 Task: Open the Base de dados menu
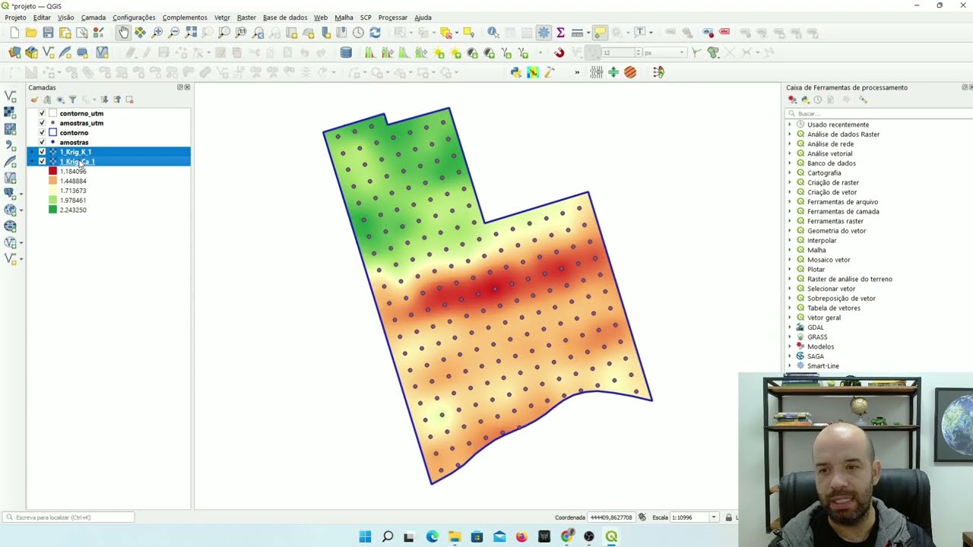click(x=285, y=17)
